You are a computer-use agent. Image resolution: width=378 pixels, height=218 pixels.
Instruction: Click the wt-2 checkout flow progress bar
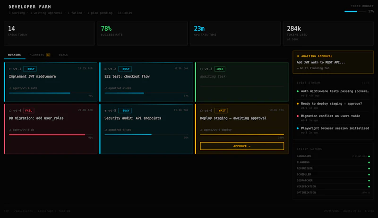[x=146, y=93]
